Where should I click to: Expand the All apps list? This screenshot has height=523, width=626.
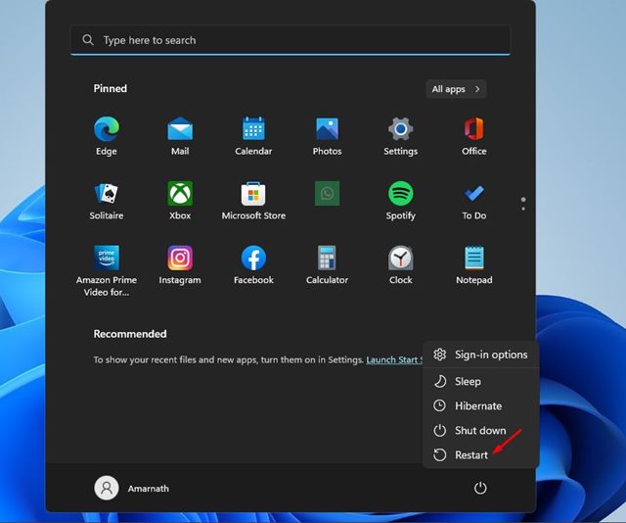456,89
